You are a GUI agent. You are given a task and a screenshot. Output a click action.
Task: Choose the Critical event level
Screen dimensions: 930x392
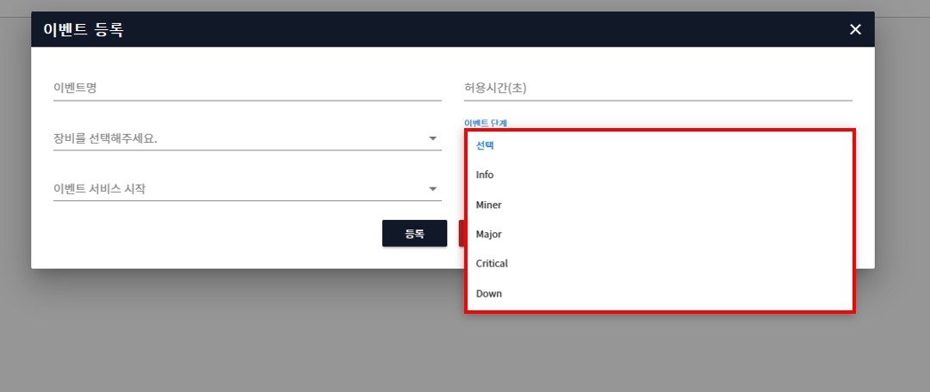point(492,263)
